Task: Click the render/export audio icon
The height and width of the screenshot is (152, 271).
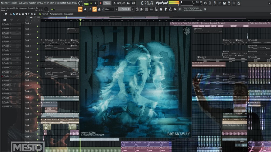Action: [x=229, y=3]
